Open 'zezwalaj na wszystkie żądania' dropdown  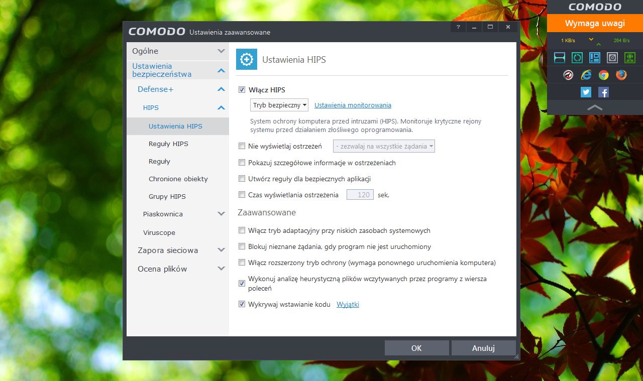(x=384, y=146)
